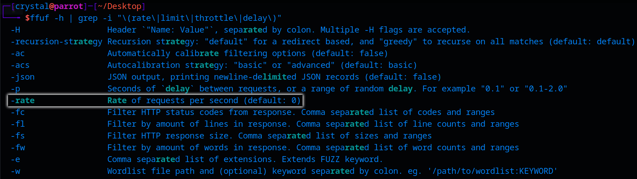Click the -e extensions flag
Screen dimensions: 637x179
point(15,159)
